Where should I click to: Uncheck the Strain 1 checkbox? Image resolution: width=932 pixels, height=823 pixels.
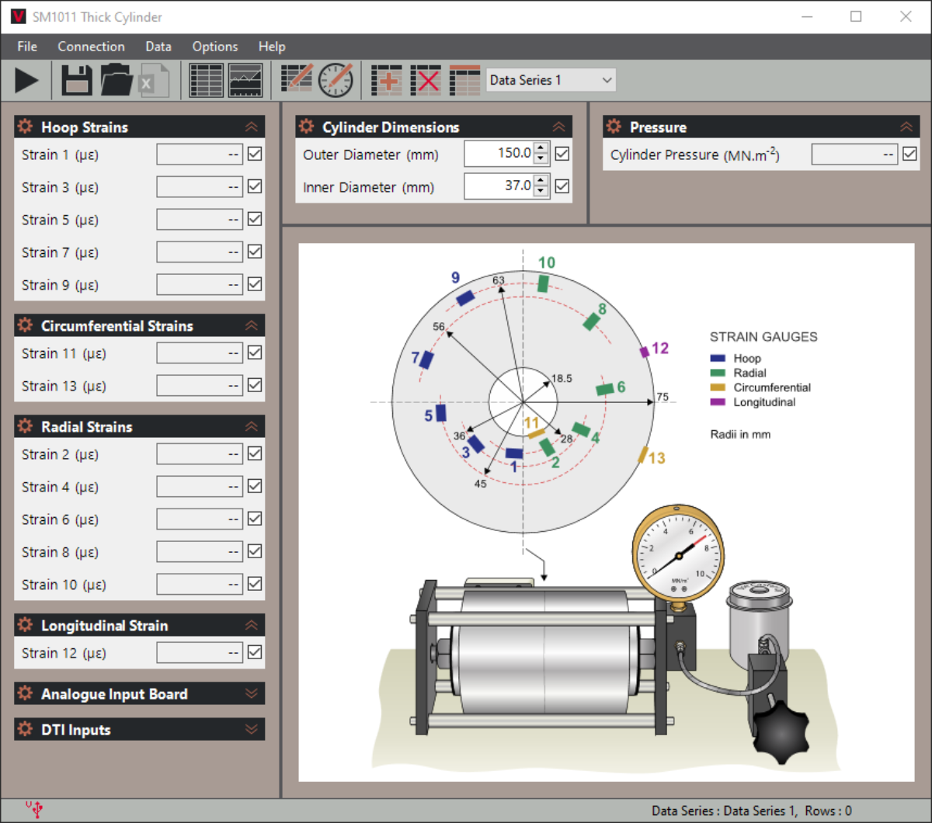coord(254,155)
